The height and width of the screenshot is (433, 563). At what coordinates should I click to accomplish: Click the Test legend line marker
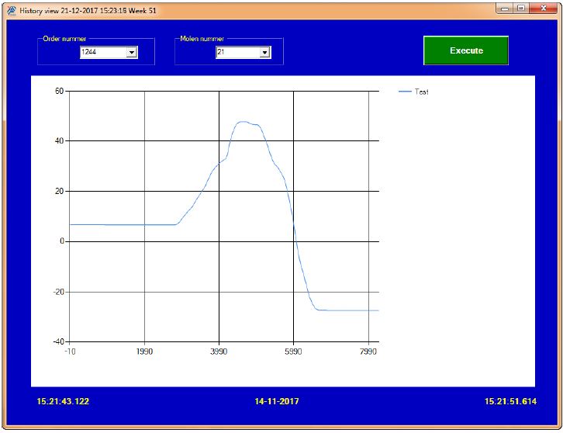405,92
